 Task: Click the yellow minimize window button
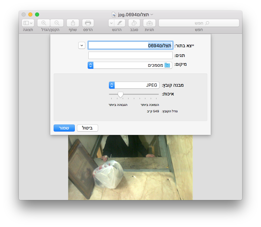click(x=30, y=15)
